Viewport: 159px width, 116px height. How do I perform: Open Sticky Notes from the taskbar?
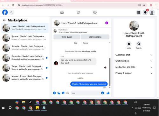37,108
